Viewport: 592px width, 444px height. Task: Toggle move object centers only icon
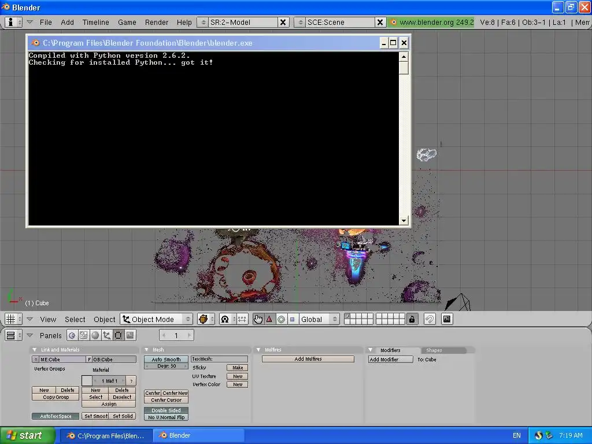242,319
